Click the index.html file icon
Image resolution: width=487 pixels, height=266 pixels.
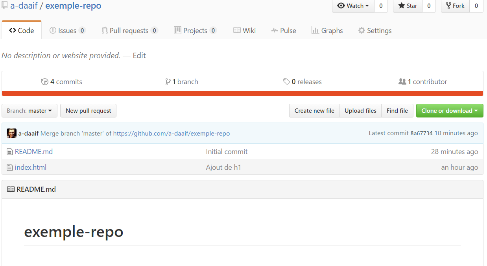(10, 167)
